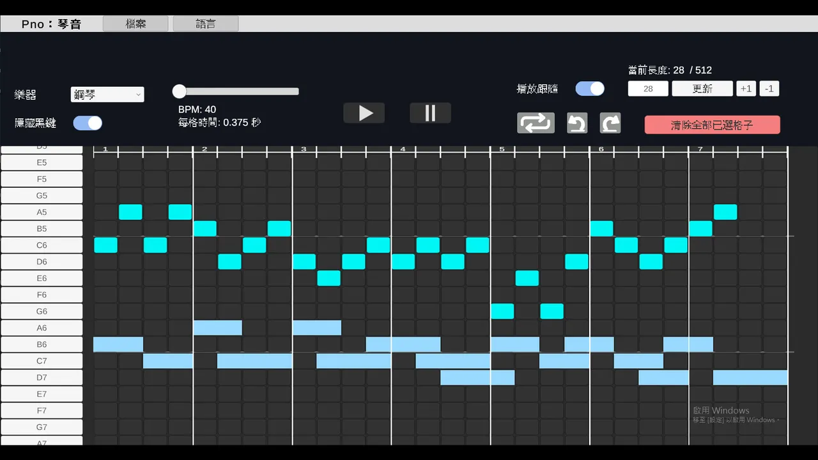Screen dimensions: 818x460
Task: Click measure 7 marker on timeline
Action: 700,149
